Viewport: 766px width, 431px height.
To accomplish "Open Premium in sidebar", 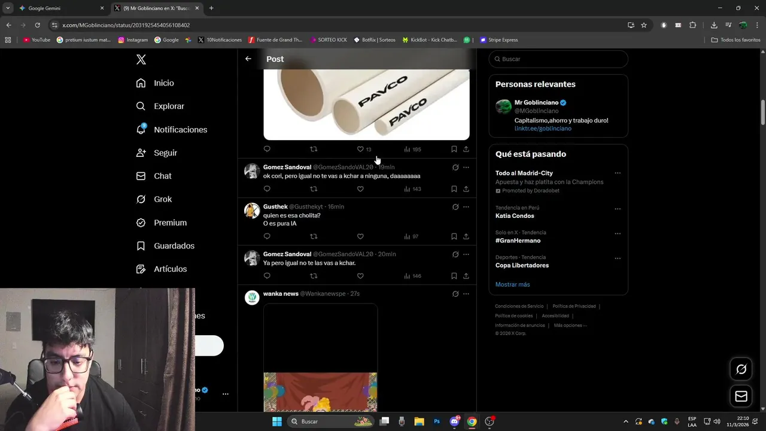I will pos(161,223).
